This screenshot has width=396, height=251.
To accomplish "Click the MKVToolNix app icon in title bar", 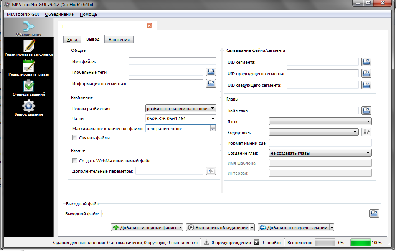I will 8,5.
